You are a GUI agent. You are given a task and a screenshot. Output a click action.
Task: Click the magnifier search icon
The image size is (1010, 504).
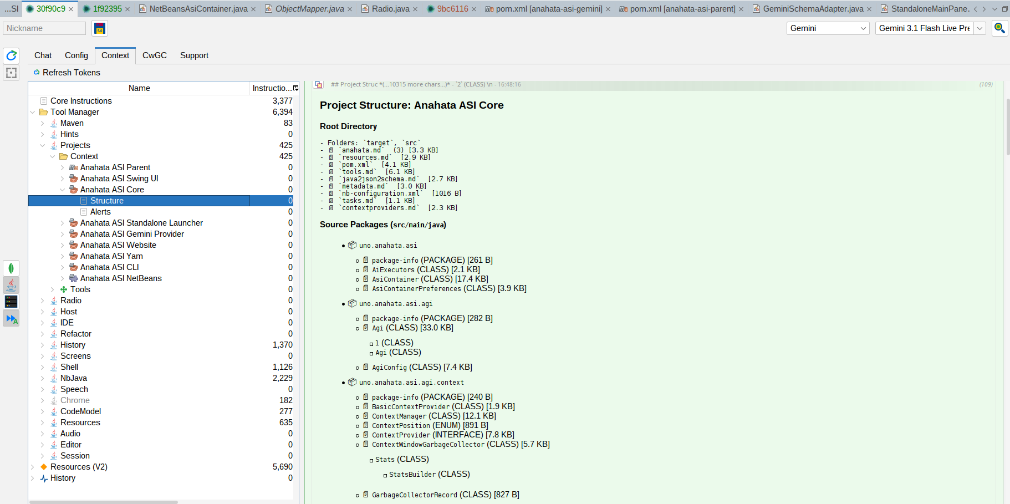[x=999, y=28]
